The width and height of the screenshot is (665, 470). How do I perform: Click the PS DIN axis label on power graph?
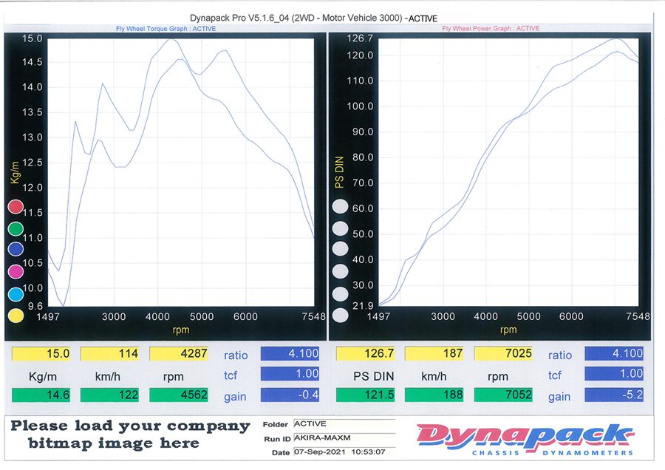[x=339, y=172]
